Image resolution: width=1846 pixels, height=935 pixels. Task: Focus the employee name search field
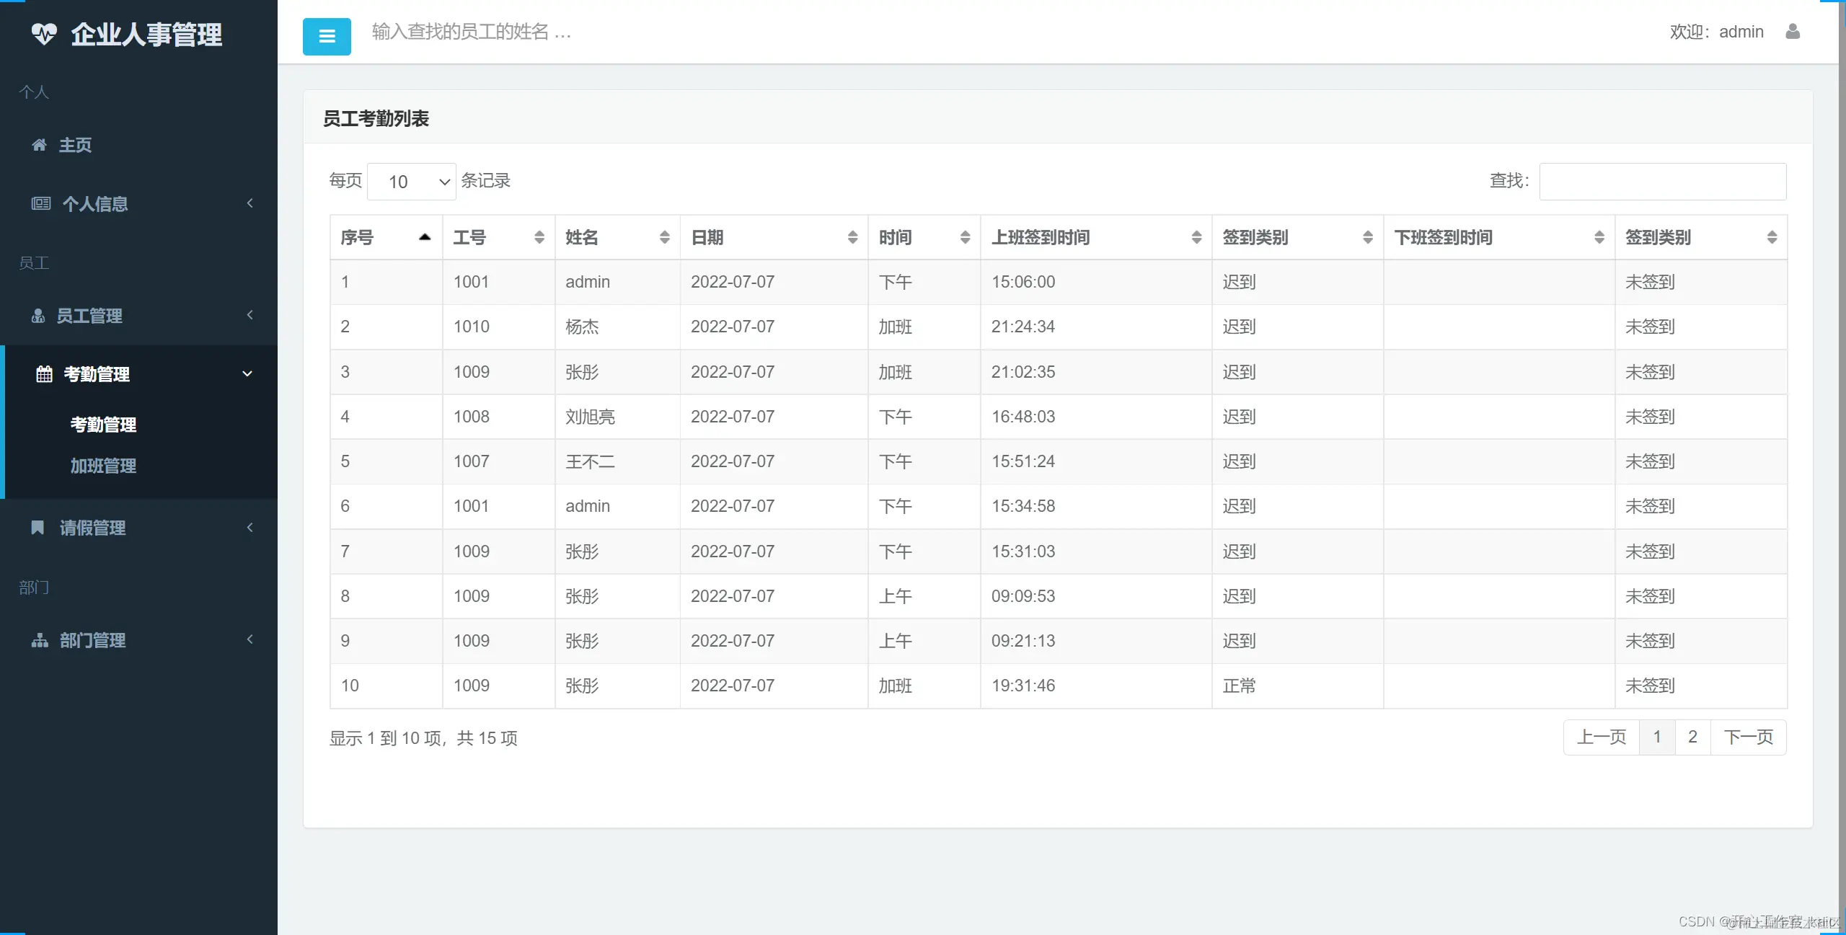point(472,32)
